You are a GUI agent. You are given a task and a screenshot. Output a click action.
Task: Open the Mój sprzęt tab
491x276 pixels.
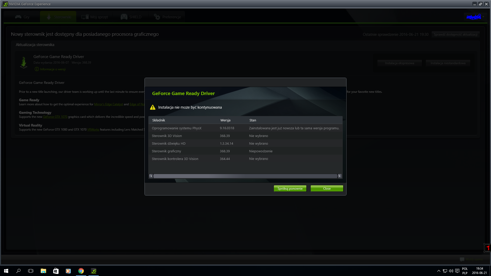pos(95,17)
